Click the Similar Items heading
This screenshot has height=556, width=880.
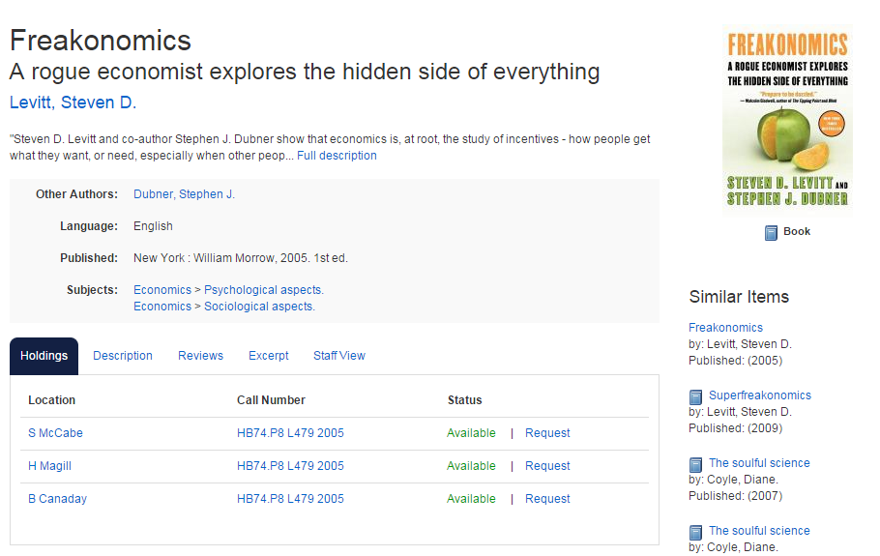point(739,297)
